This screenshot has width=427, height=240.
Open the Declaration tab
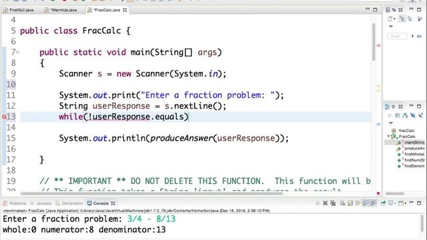pyautogui.click(x=69, y=203)
